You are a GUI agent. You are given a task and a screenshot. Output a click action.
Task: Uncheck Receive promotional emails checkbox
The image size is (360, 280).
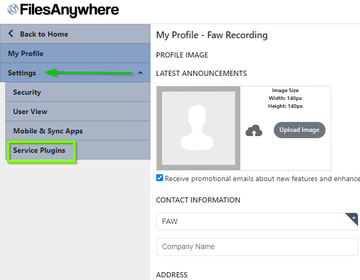point(159,178)
